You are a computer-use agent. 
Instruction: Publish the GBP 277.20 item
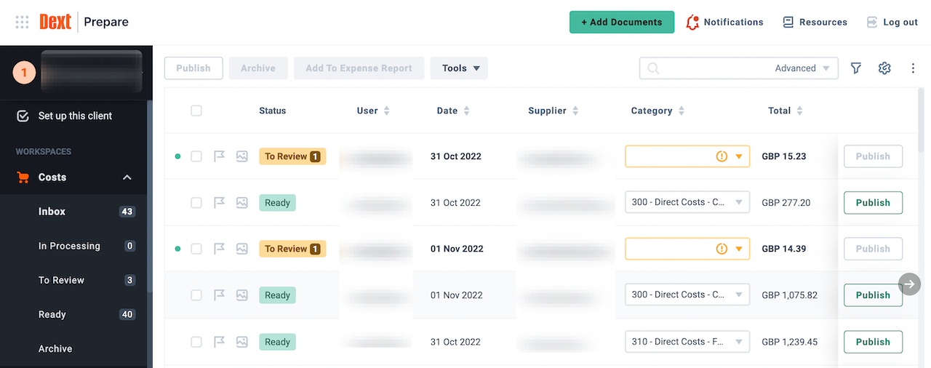pyautogui.click(x=873, y=203)
